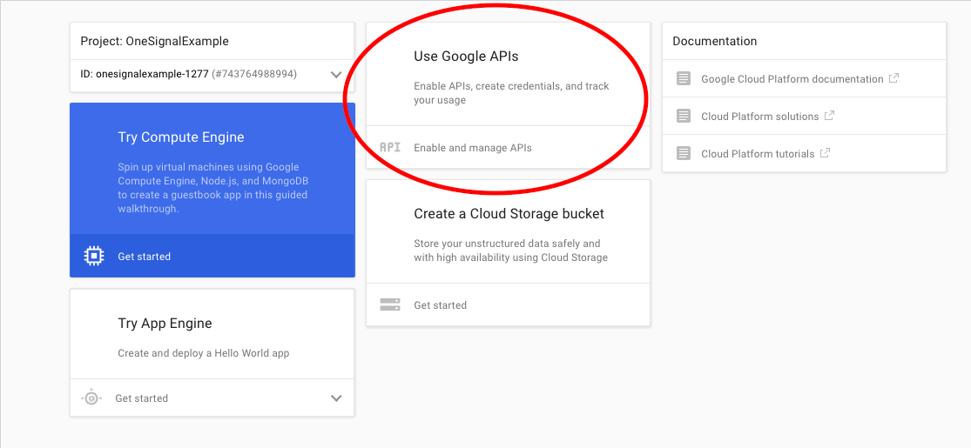Open Google Cloud Platform documentation link

tap(792, 79)
